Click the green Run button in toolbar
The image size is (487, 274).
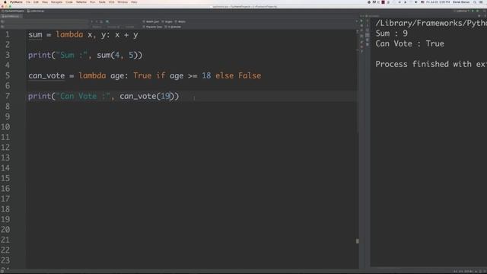click(473, 11)
